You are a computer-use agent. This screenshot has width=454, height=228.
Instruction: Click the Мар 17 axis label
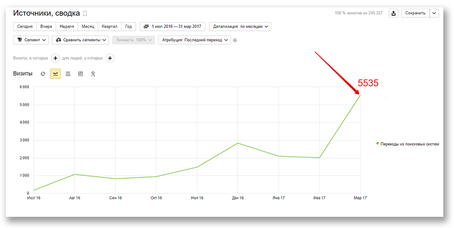(x=360, y=198)
